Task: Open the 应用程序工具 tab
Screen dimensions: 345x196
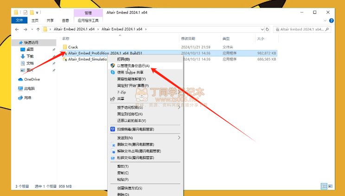Action: (x=88, y=21)
